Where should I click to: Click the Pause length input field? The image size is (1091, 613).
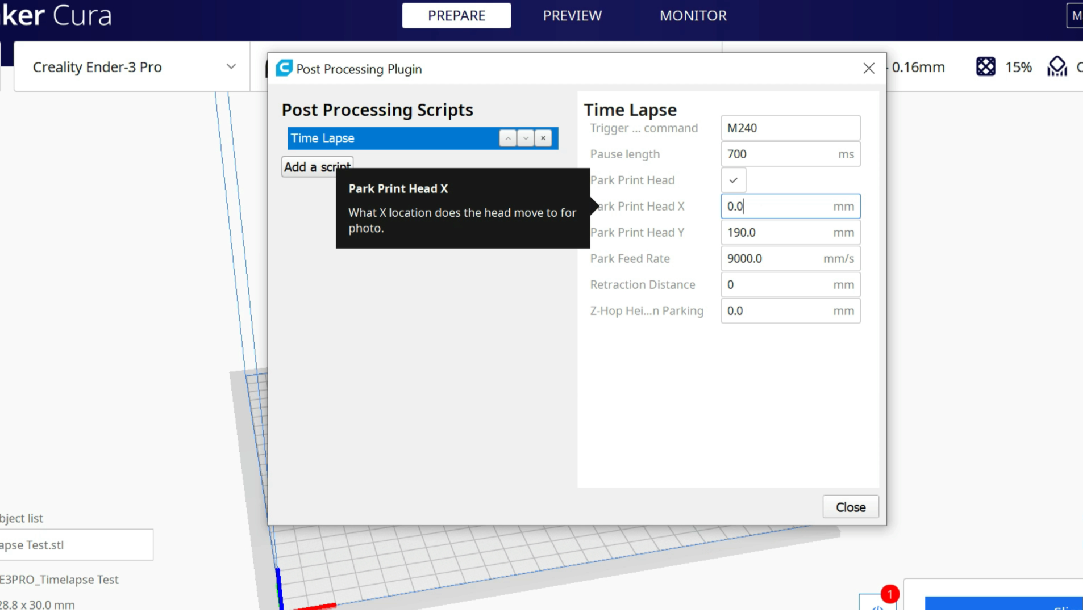click(778, 154)
